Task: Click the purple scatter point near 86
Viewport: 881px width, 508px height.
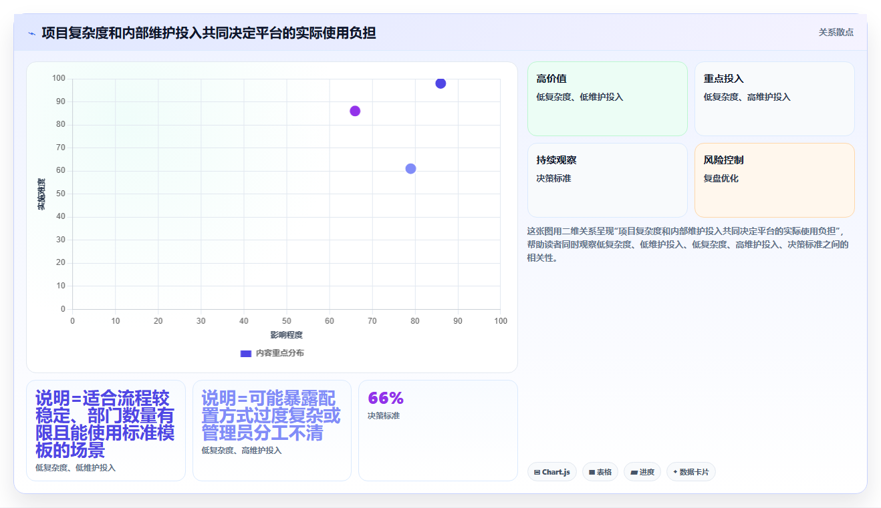Action: point(355,111)
